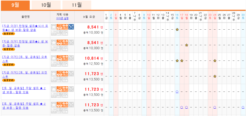Click the 10 일 date header
The image size is (246, 116).
point(149,16)
